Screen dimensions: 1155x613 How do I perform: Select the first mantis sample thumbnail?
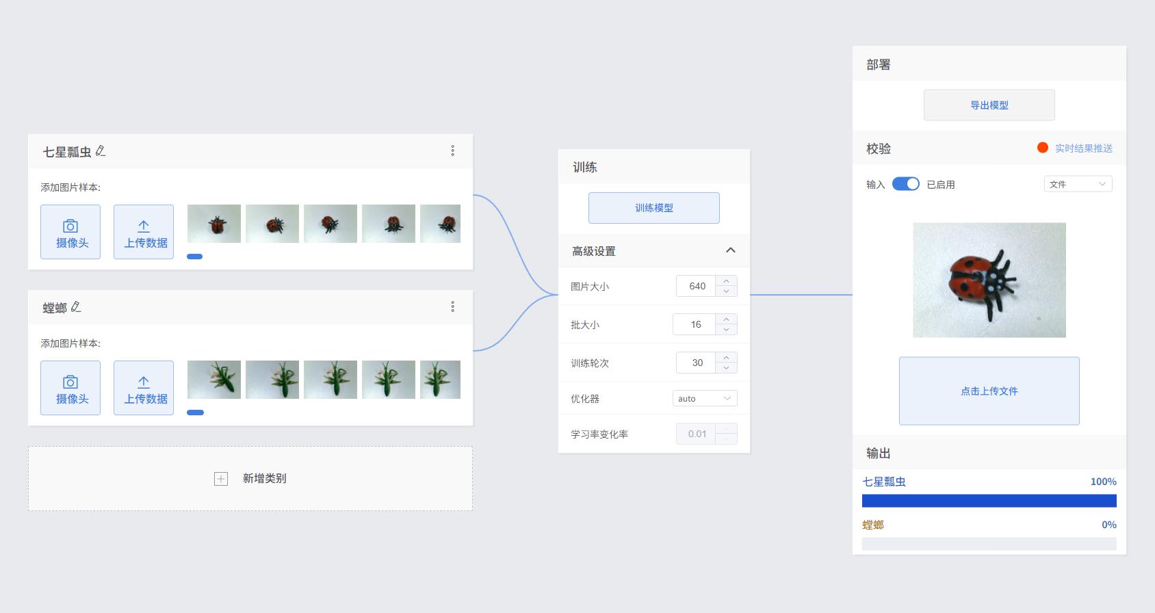tap(214, 380)
